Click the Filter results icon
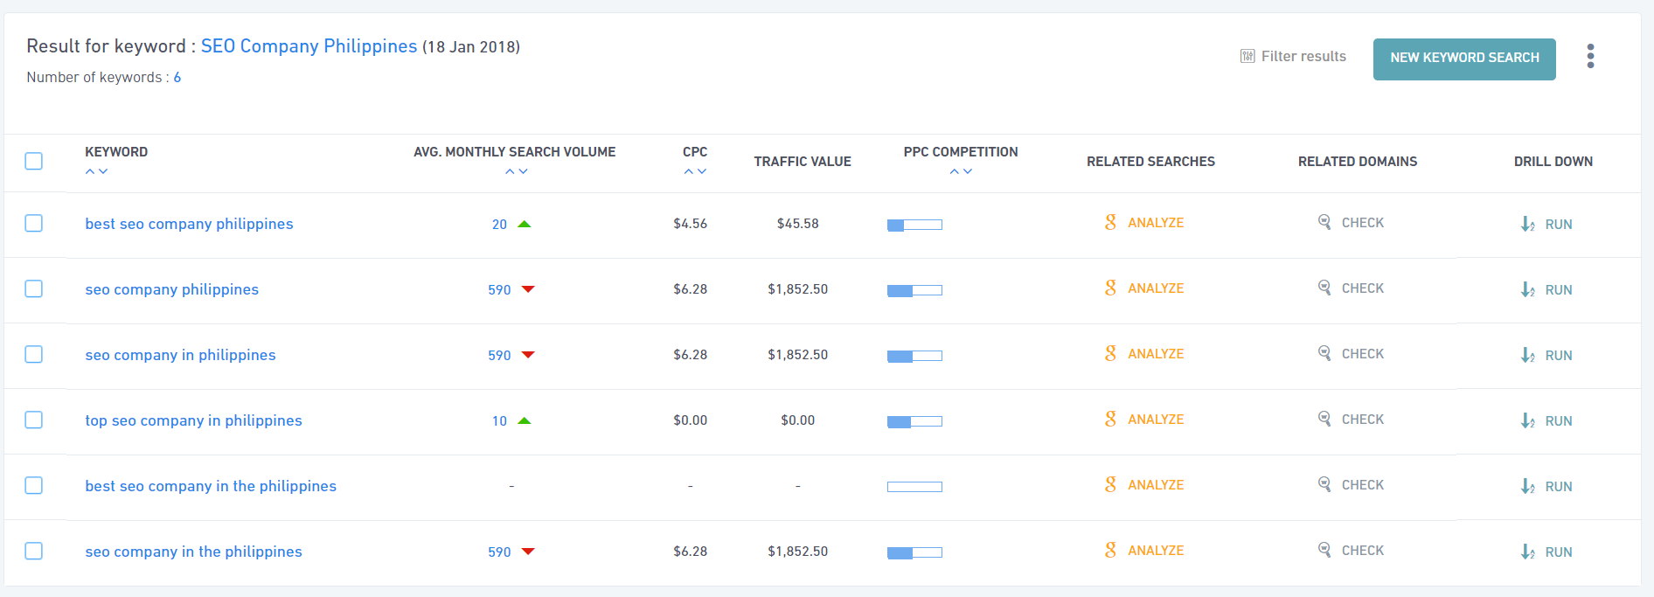This screenshot has width=1654, height=597. coord(1247,56)
